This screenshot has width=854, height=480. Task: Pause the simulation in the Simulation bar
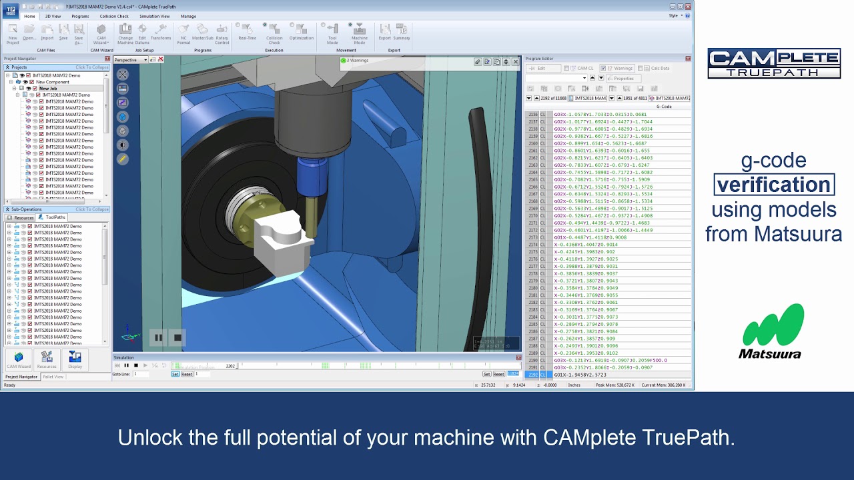[127, 365]
